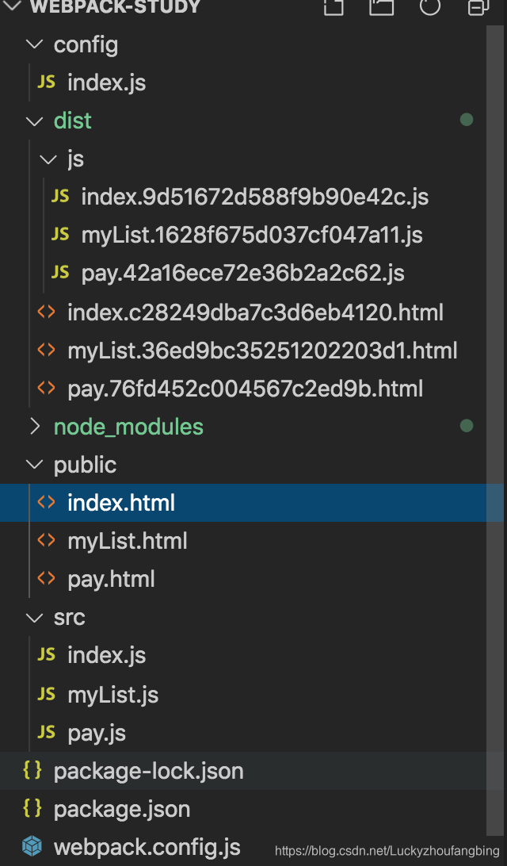Open webpack.config.js file
The width and height of the screenshot is (507, 866).
[147, 847]
